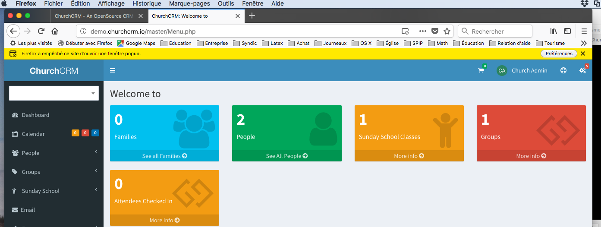
Task: Open page actions three-dots menu
Action: 423,31
